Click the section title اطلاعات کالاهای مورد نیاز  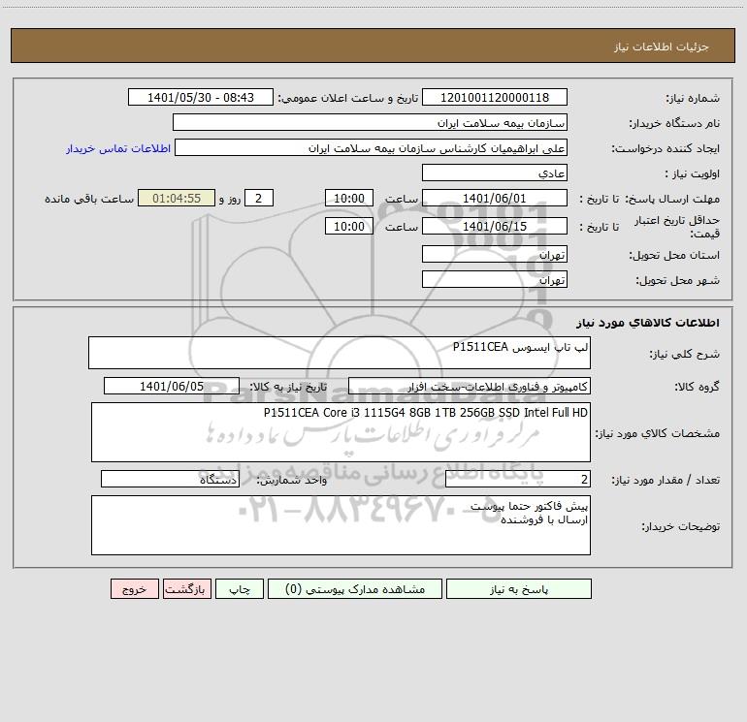click(x=648, y=323)
